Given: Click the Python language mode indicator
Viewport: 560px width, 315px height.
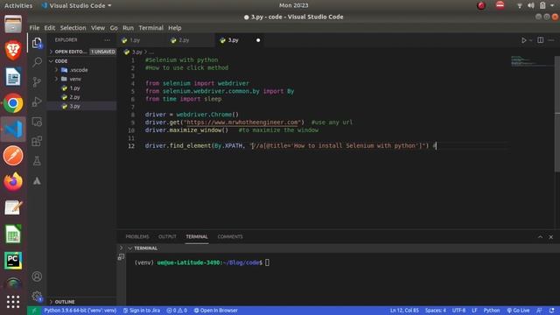Looking at the screenshot, I should tap(492, 311).
